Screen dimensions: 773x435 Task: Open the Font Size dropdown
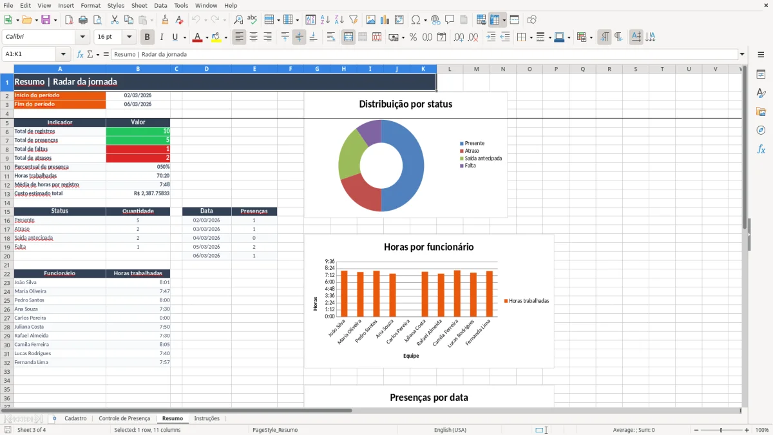tap(129, 37)
